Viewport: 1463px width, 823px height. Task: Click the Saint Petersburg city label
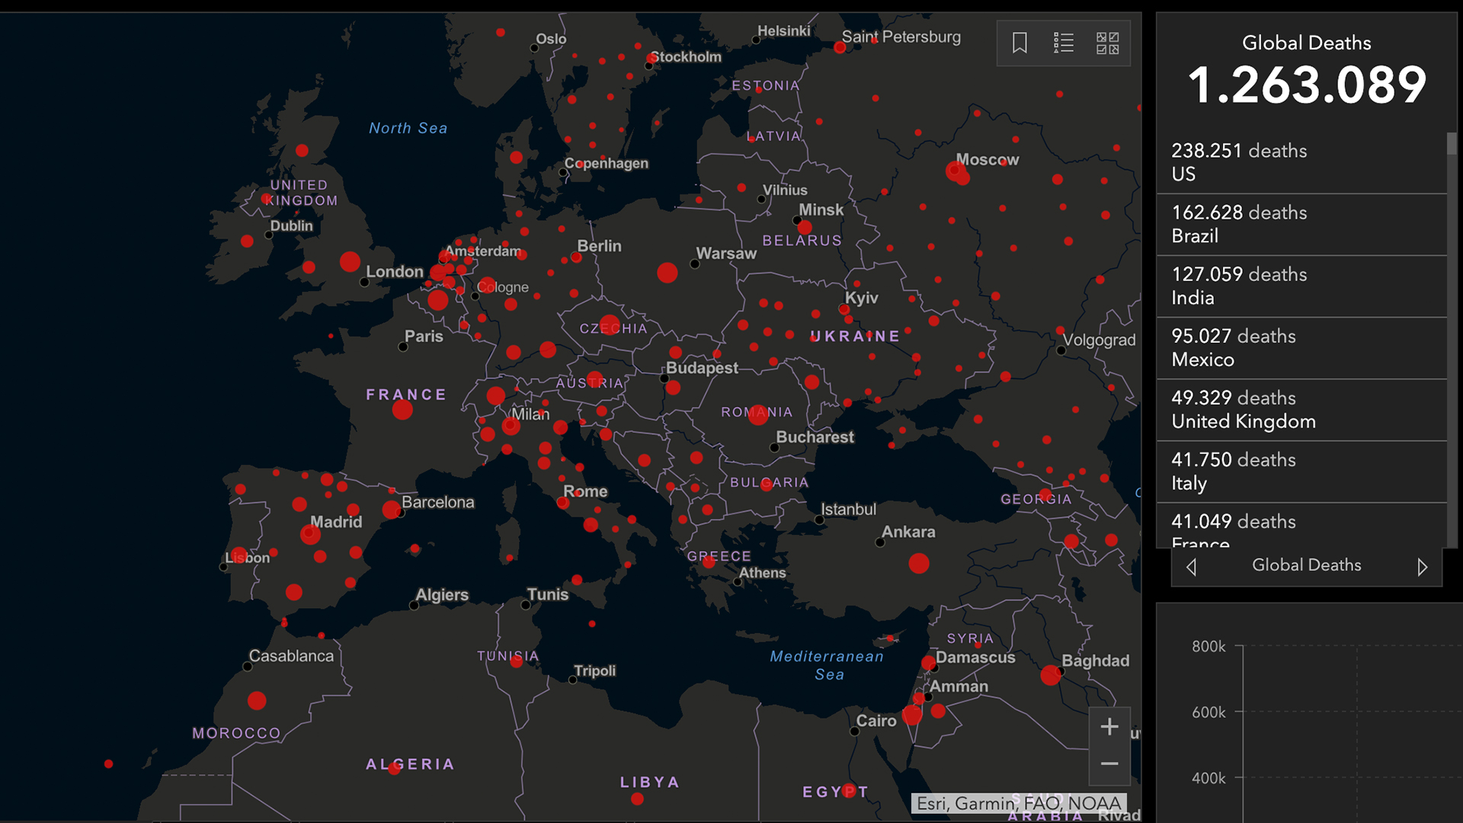tap(901, 37)
